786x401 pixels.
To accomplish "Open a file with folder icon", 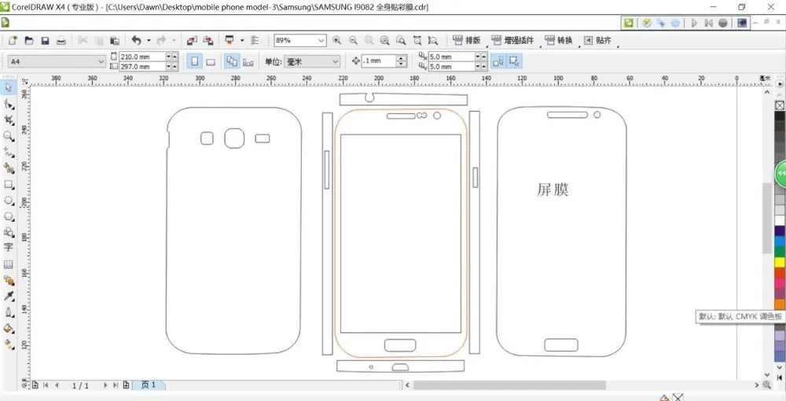I will pyautogui.click(x=29, y=41).
